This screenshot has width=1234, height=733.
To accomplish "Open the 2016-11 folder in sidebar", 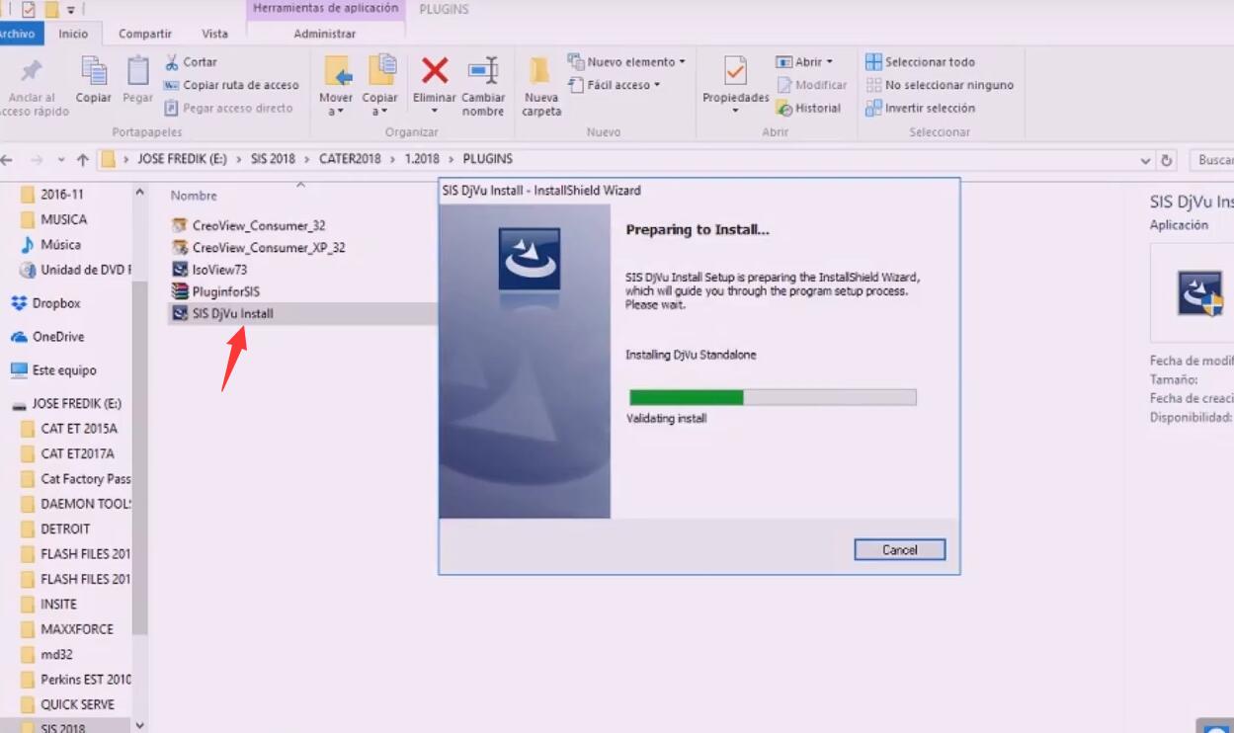I will (x=61, y=195).
